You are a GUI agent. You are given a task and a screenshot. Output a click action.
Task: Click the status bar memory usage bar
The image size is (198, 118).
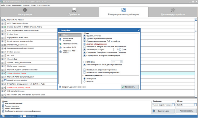30,116
